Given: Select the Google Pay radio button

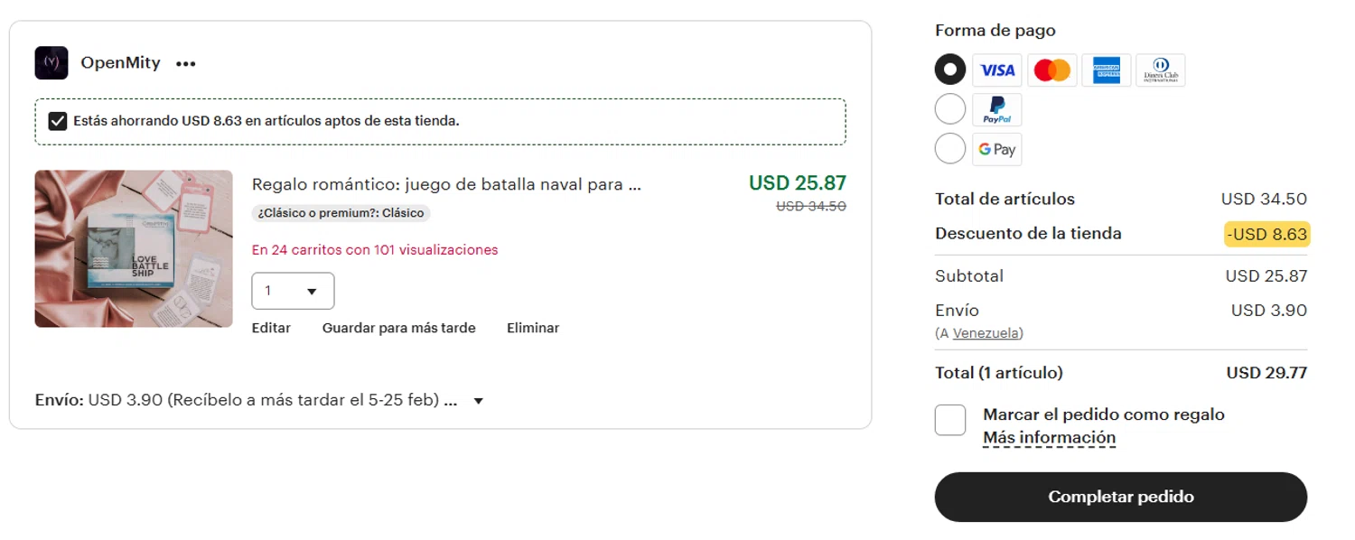Looking at the screenshot, I should pos(950,149).
